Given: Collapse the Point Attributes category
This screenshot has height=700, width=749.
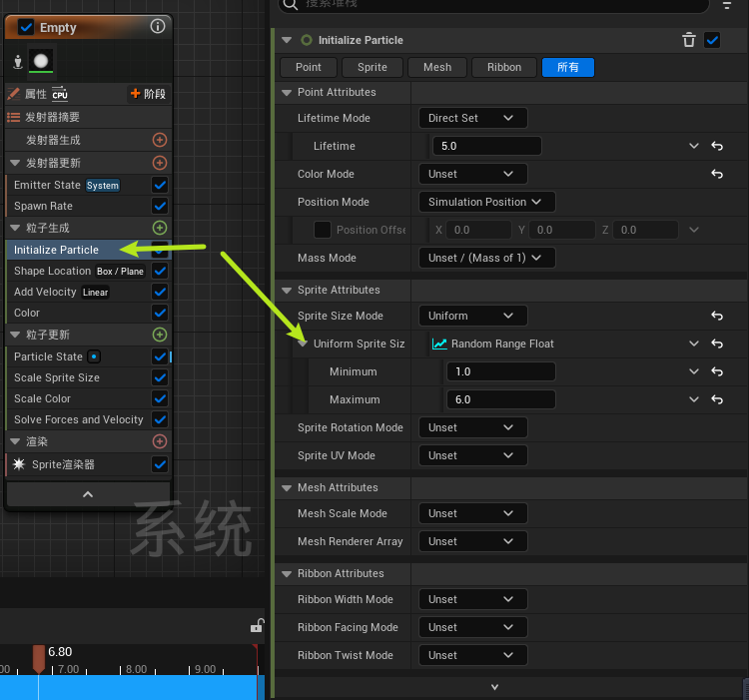Looking at the screenshot, I should [x=287, y=93].
